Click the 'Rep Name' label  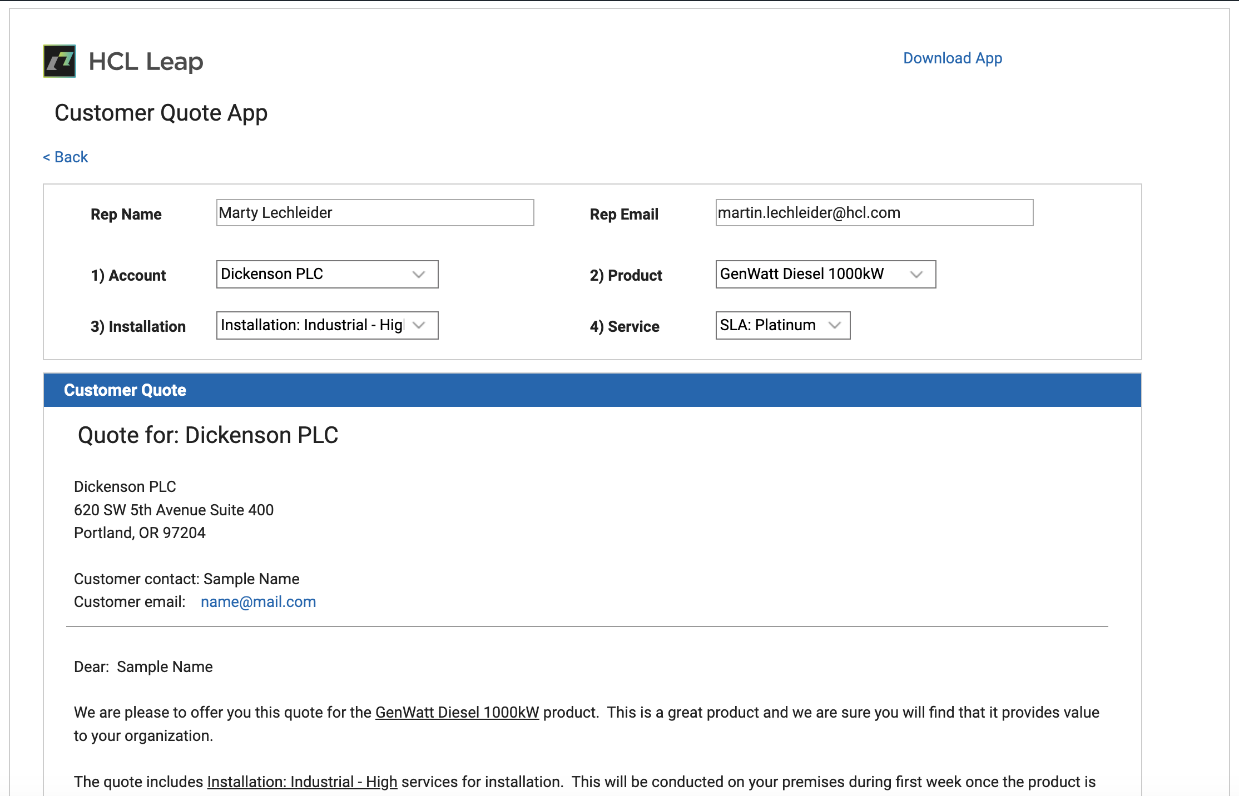pyautogui.click(x=126, y=215)
